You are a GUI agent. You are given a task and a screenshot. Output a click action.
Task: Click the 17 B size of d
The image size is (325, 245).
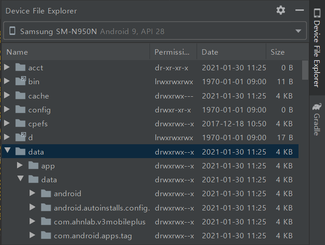click(x=285, y=138)
